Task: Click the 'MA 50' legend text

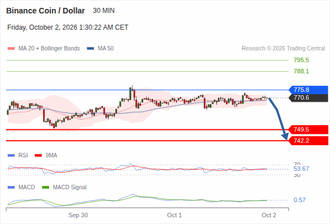Action: 106,49
